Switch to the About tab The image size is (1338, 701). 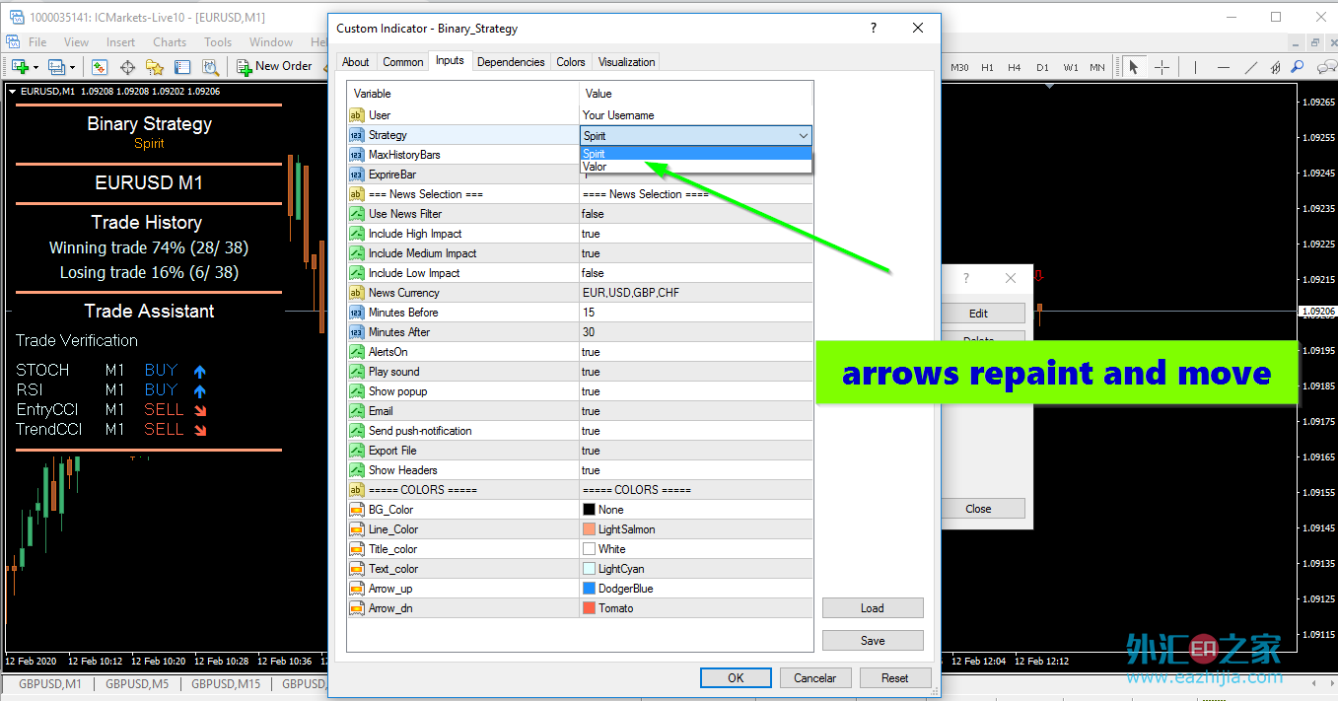tap(356, 62)
